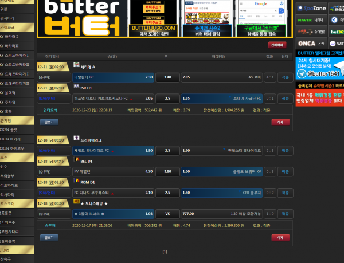344x263 pixels.
Task: Click 삭제 button for the 2020-12-20 bet
Action: click(279, 122)
